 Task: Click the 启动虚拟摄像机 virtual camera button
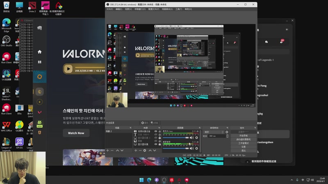click(244, 139)
